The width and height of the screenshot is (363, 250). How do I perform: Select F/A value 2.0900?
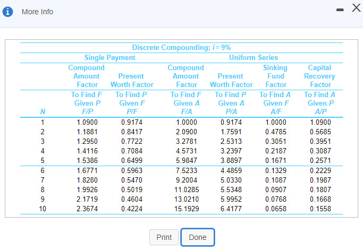pos(187,132)
